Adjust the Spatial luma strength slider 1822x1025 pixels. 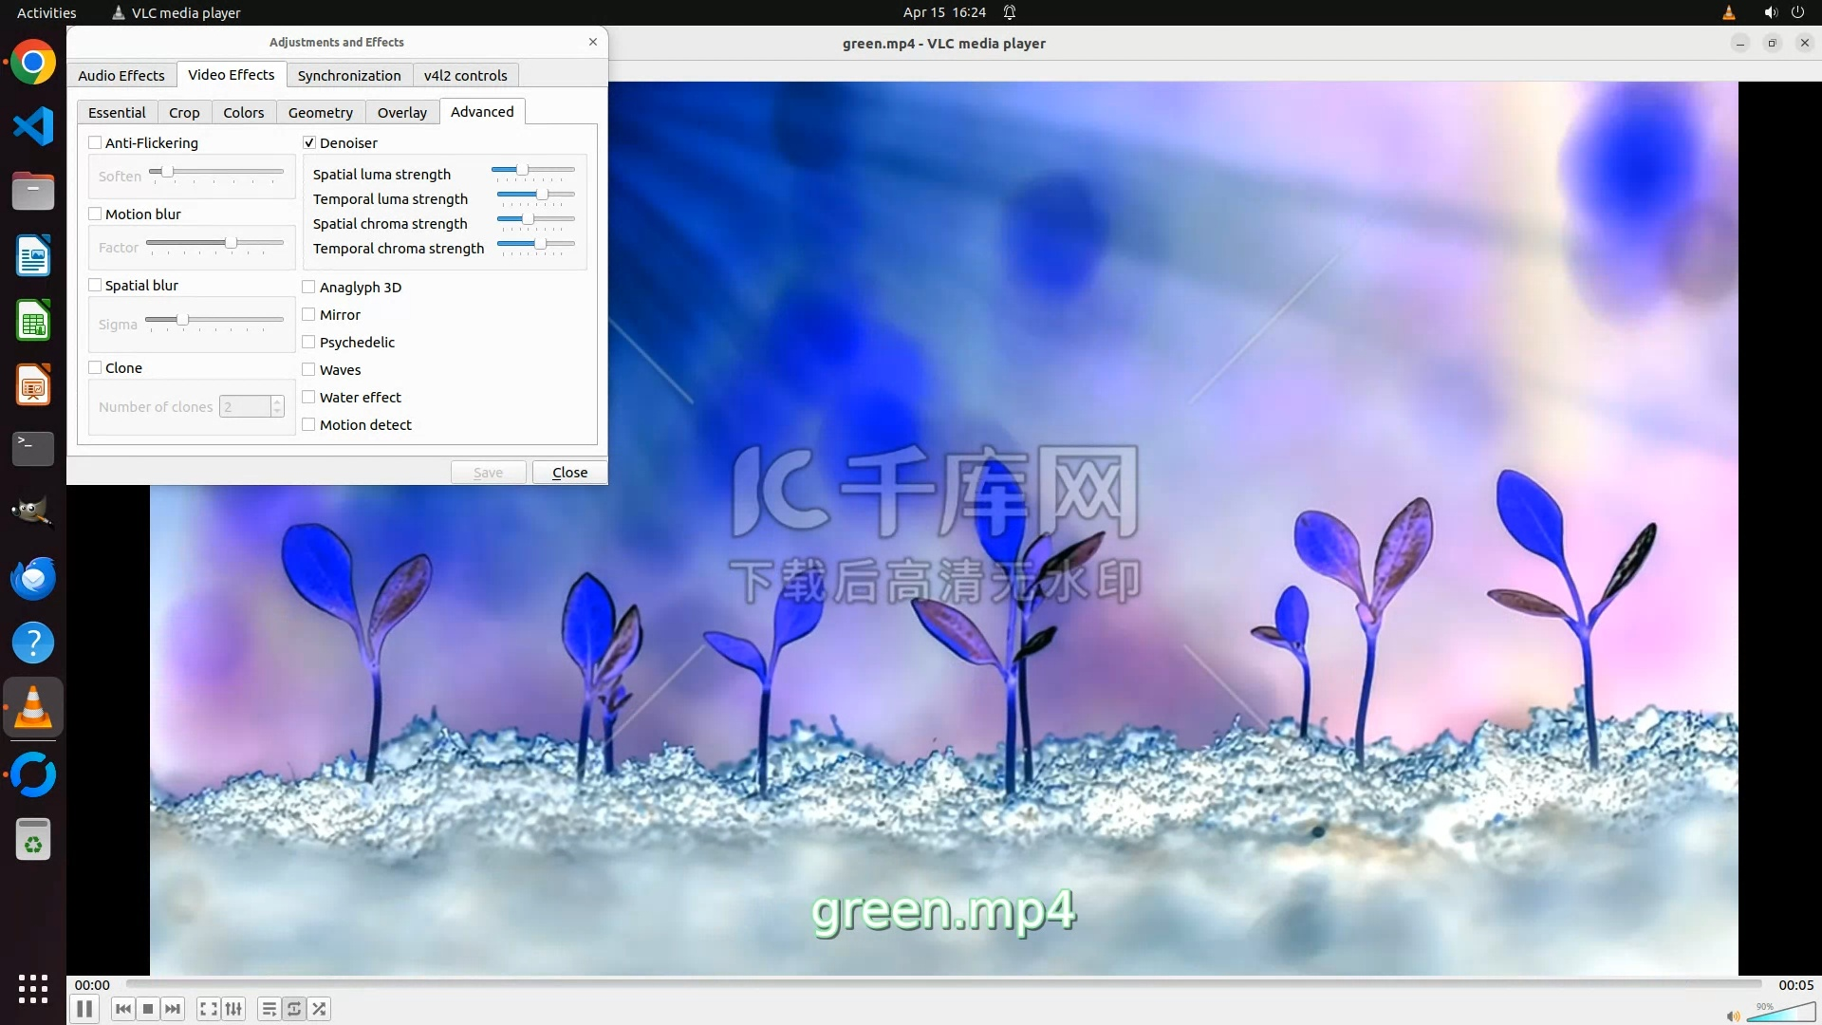pos(522,171)
